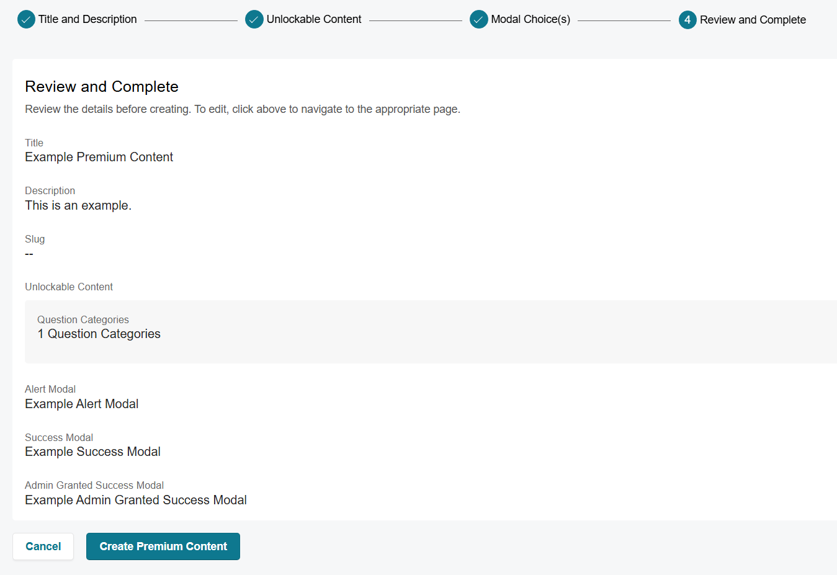Image resolution: width=837 pixels, height=575 pixels.
Task: Click the step 4 number circle icon
Action: (687, 20)
